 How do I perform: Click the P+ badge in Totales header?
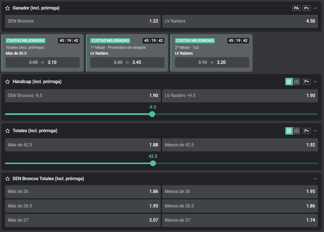(306, 131)
